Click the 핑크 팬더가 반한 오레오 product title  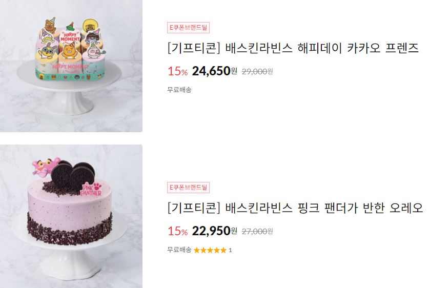(x=295, y=208)
